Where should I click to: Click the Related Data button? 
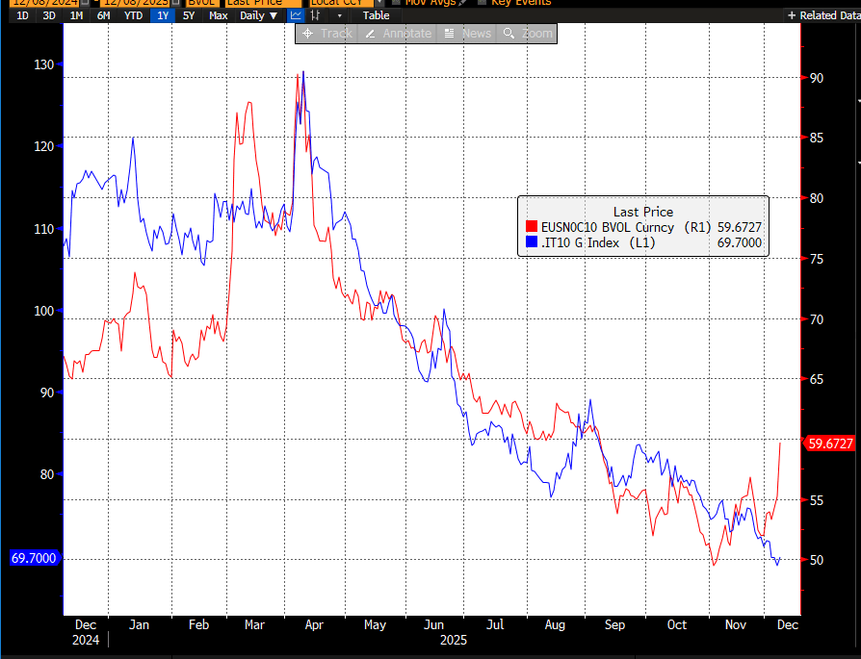pos(821,15)
